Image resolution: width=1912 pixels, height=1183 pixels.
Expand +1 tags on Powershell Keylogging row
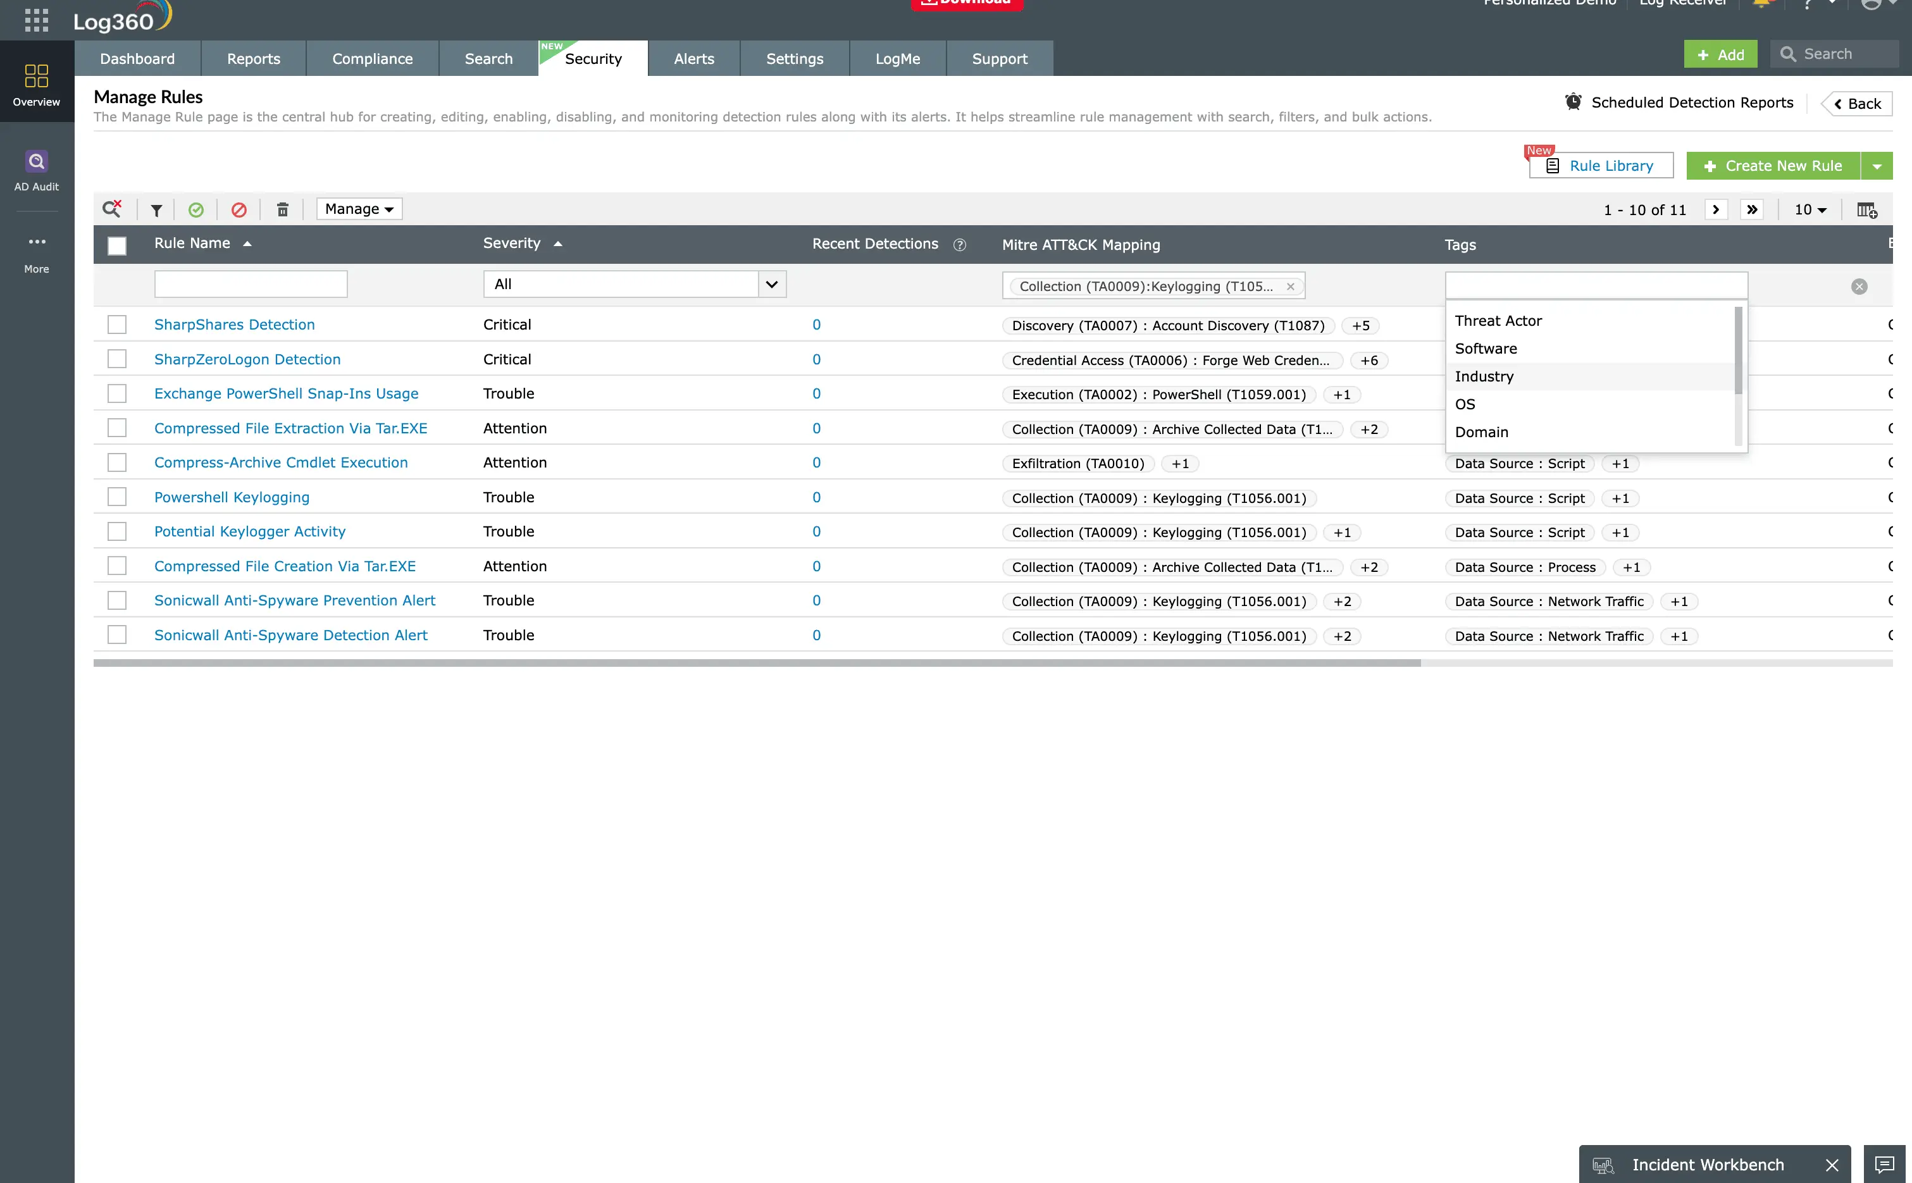1620,499
